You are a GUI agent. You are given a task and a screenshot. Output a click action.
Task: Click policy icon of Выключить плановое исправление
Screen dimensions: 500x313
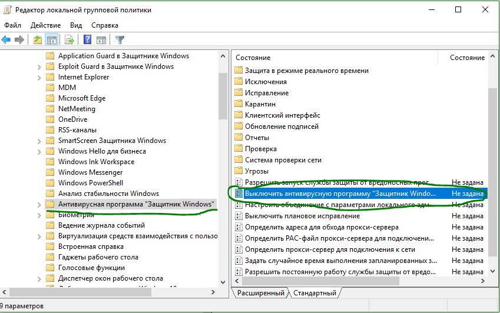pos(239,215)
